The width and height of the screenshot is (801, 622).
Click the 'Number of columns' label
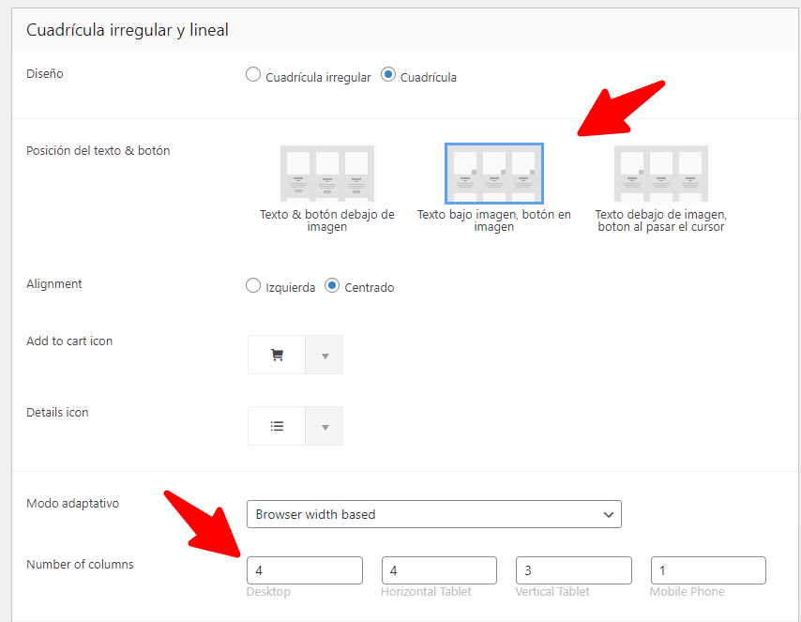click(x=80, y=564)
